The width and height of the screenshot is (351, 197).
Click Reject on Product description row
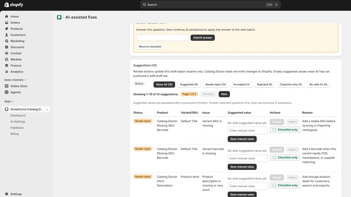coord(292,177)
